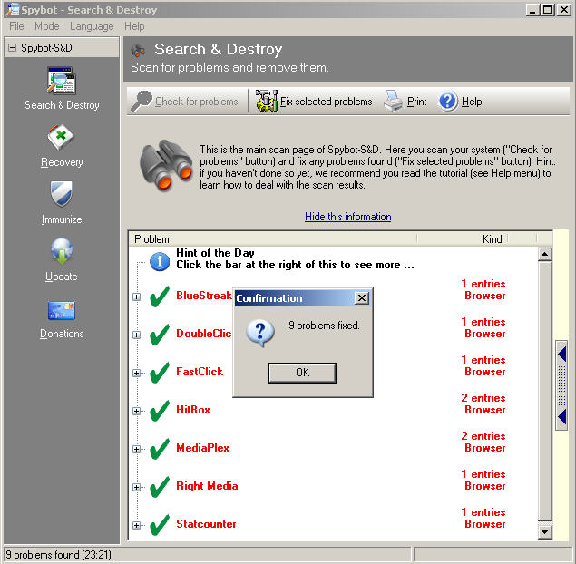The height and width of the screenshot is (564, 576).
Task: Click the lower blue arrow on right bar
Action: point(561,417)
